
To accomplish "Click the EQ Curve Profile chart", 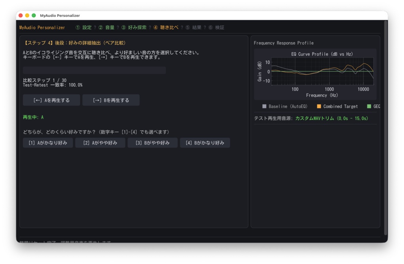I will click(322, 71).
